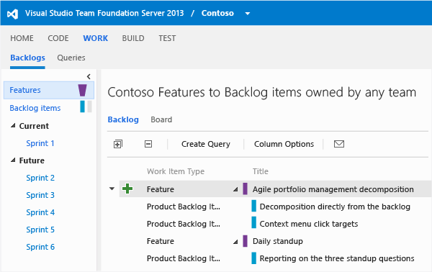Select 'Reporting on the three standup questions'

point(337,258)
